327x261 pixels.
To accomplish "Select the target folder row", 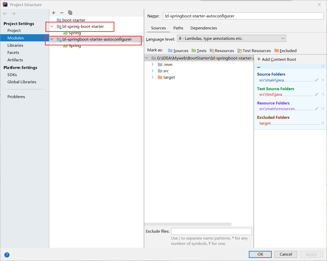I will 199,77.
